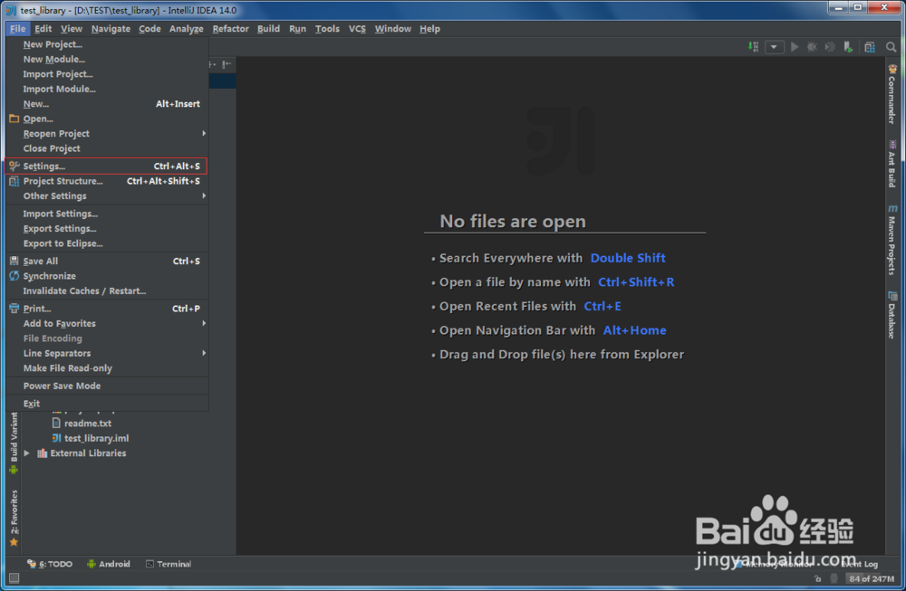Select Import Module... in the menu
Screen dimensions: 906x591
(107, 90)
